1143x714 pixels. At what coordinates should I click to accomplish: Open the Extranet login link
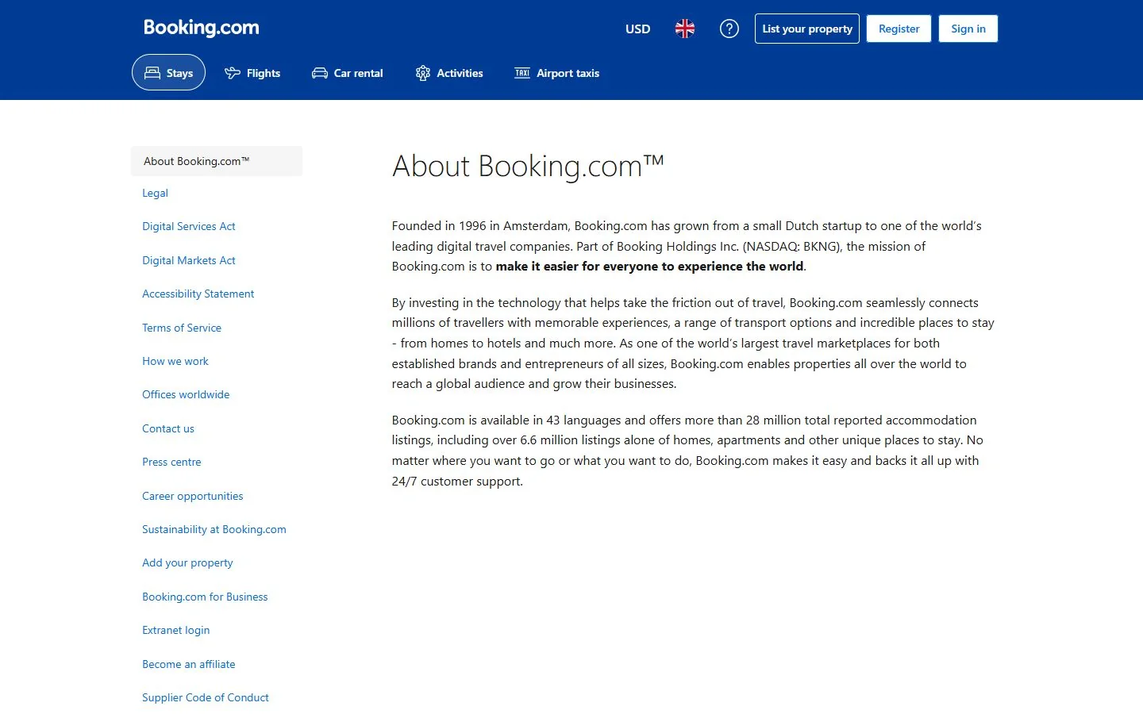[x=176, y=630]
